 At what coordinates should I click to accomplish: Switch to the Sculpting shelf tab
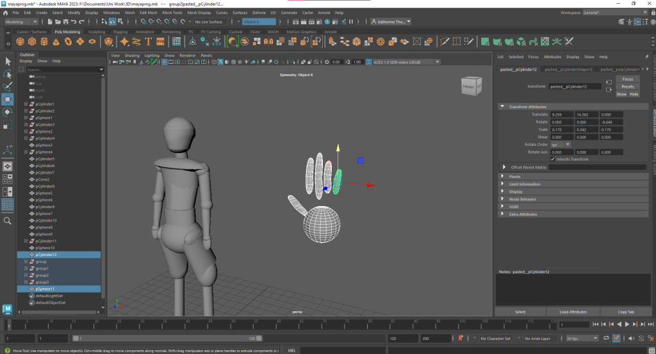click(x=97, y=31)
